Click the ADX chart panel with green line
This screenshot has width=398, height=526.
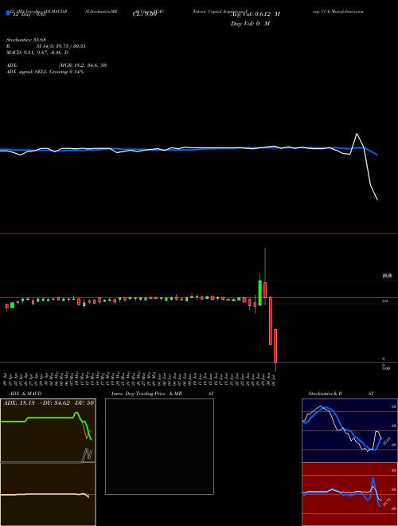(48, 430)
